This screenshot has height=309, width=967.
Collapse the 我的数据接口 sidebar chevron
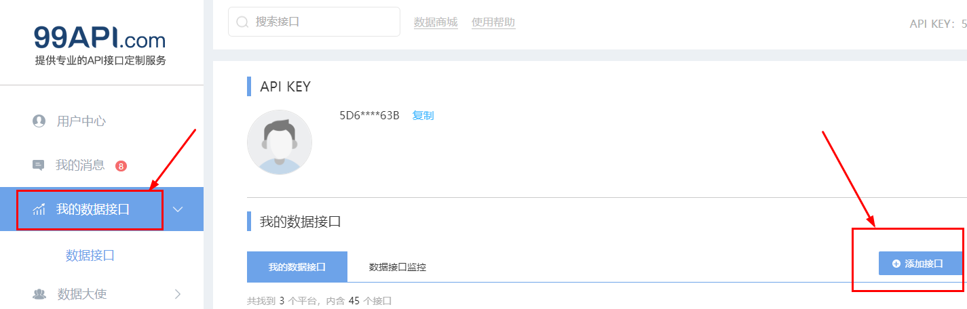point(178,209)
